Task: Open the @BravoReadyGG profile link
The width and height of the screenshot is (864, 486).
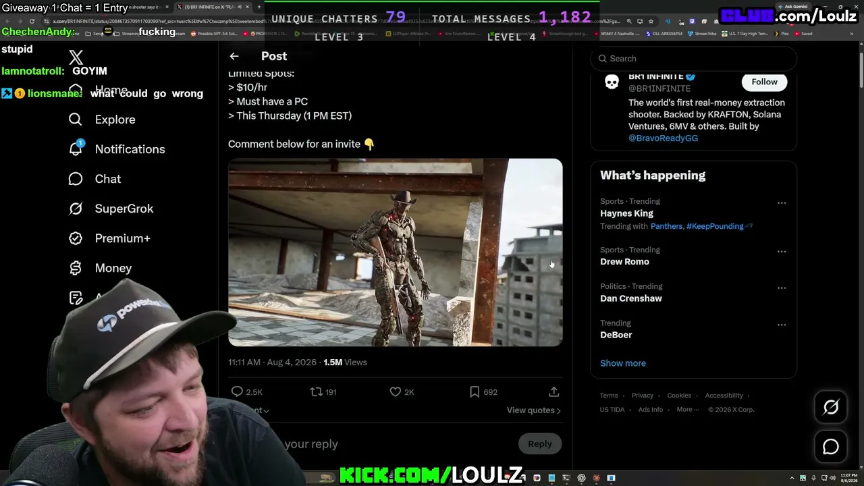Action: pos(663,138)
